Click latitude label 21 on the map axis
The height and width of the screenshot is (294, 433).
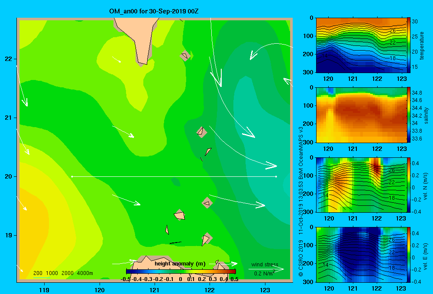click(9, 118)
